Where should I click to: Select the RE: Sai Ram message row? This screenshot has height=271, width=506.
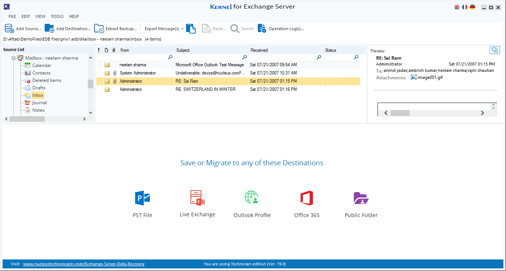click(x=228, y=81)
